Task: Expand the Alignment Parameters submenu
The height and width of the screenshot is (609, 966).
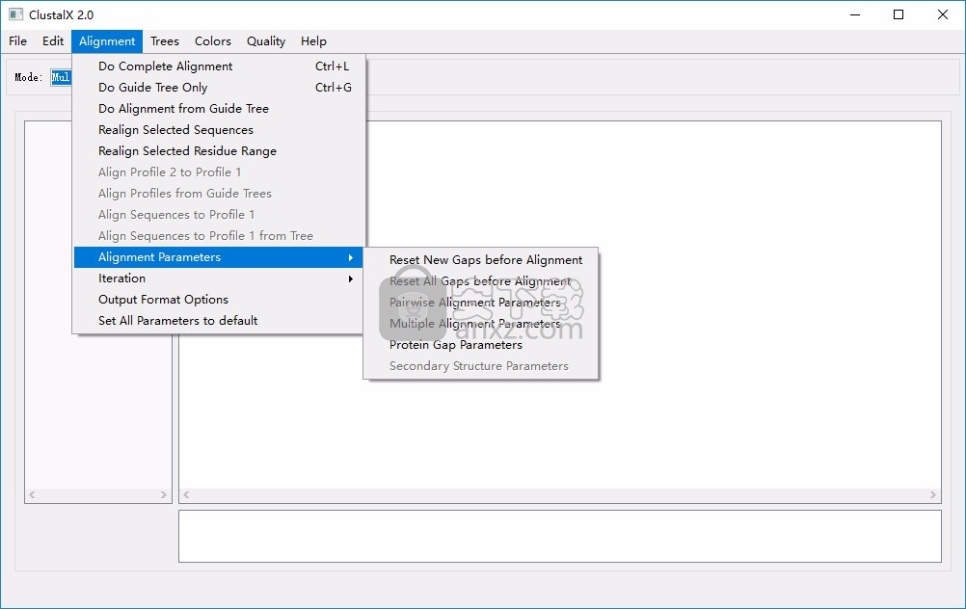Action: pyautogui.click(x=219, y=257)
